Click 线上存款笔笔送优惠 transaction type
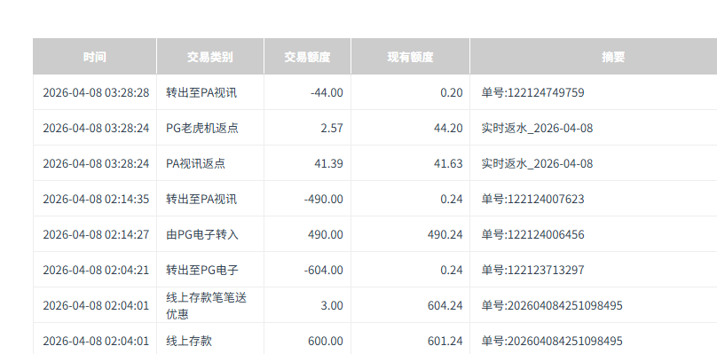This screenshot has width=717, height=354. (x=206, y=306)
